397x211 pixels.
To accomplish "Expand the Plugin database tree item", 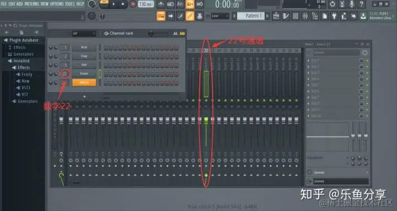I will [22, 40].
